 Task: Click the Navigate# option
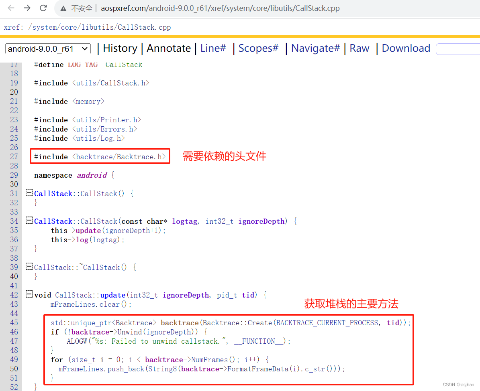(315, 48)
